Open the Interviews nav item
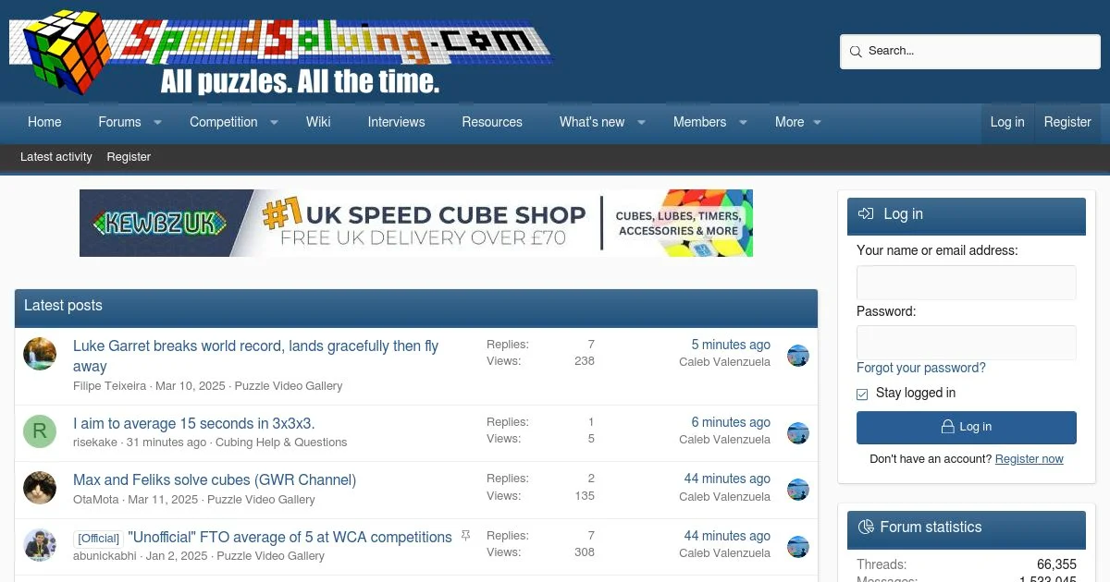Image resolution: width=1110 pixels, height=582 pixels. (x=396, y=122)
